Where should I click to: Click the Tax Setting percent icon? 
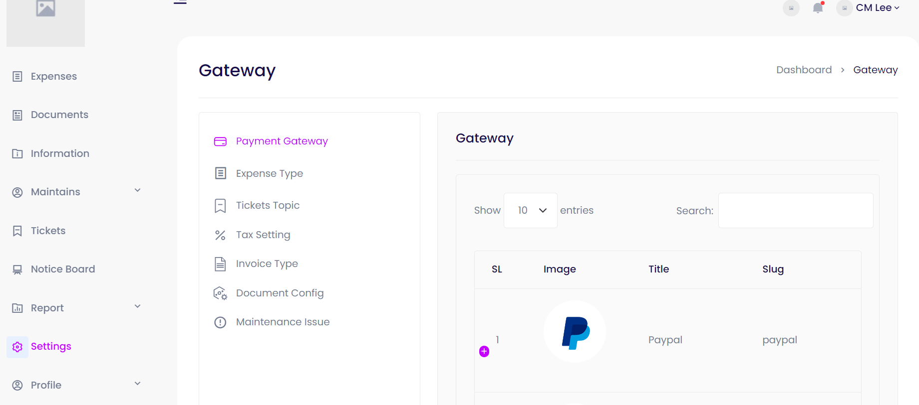220,235
